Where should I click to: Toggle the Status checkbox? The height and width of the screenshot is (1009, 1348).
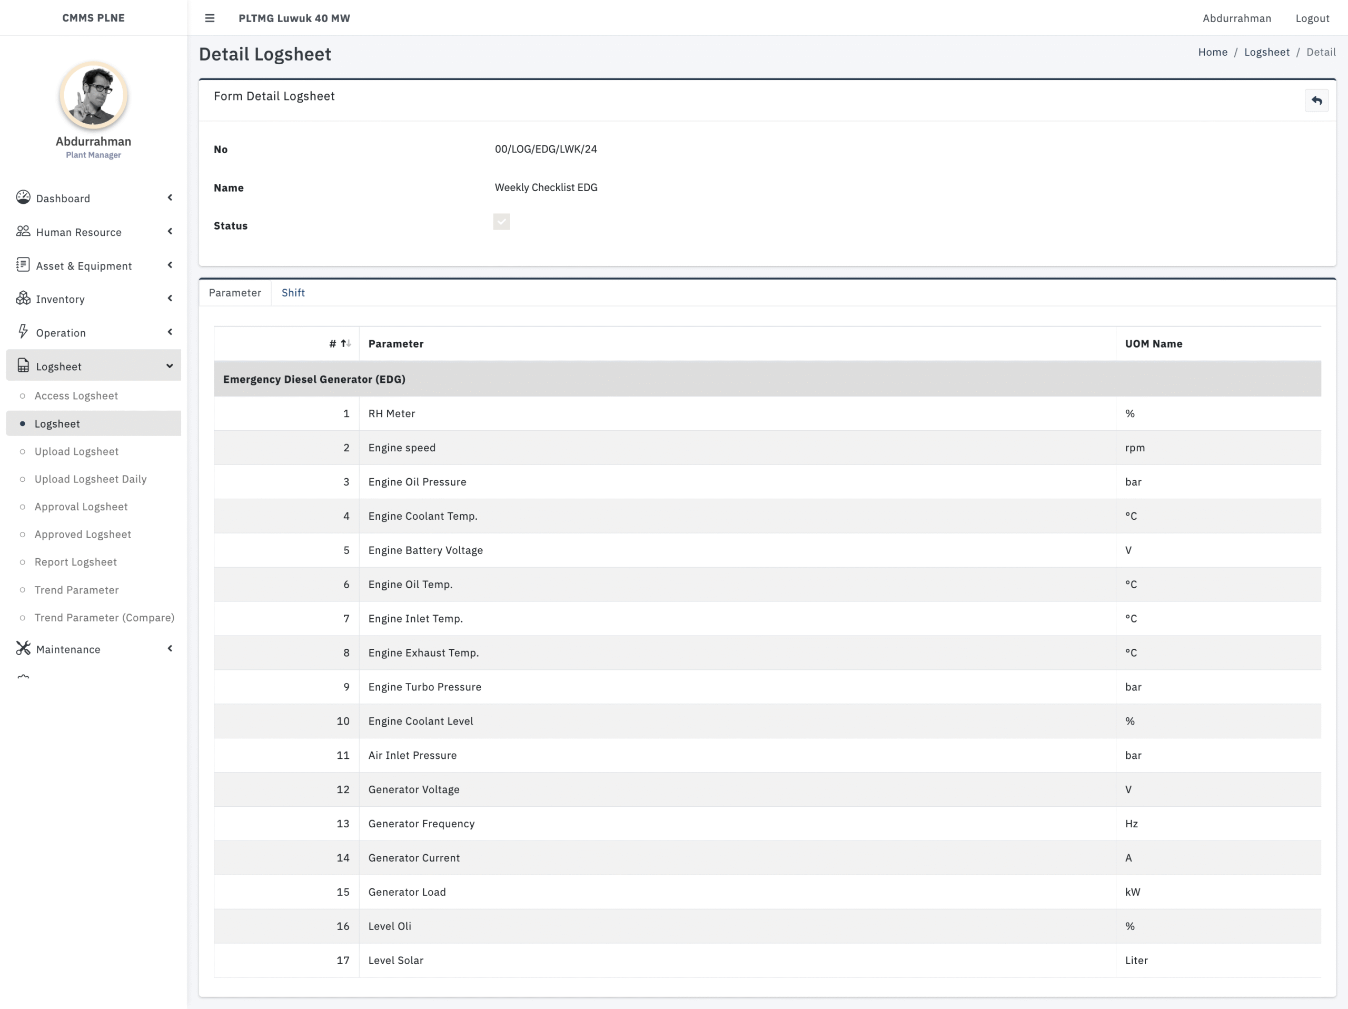(x=501, y=222)
